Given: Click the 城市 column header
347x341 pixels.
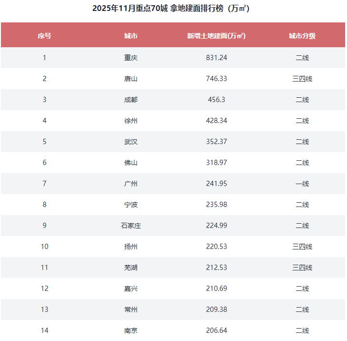Looking at the screenshot, I should (x=131, y=36).
